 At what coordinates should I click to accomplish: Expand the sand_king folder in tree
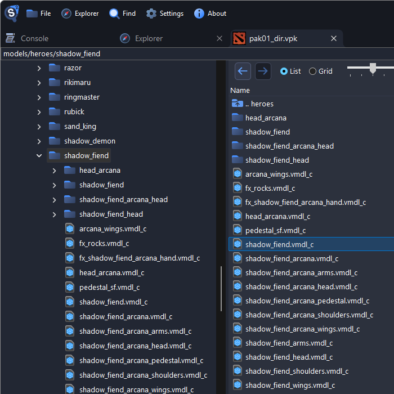[x=39, y=127]
